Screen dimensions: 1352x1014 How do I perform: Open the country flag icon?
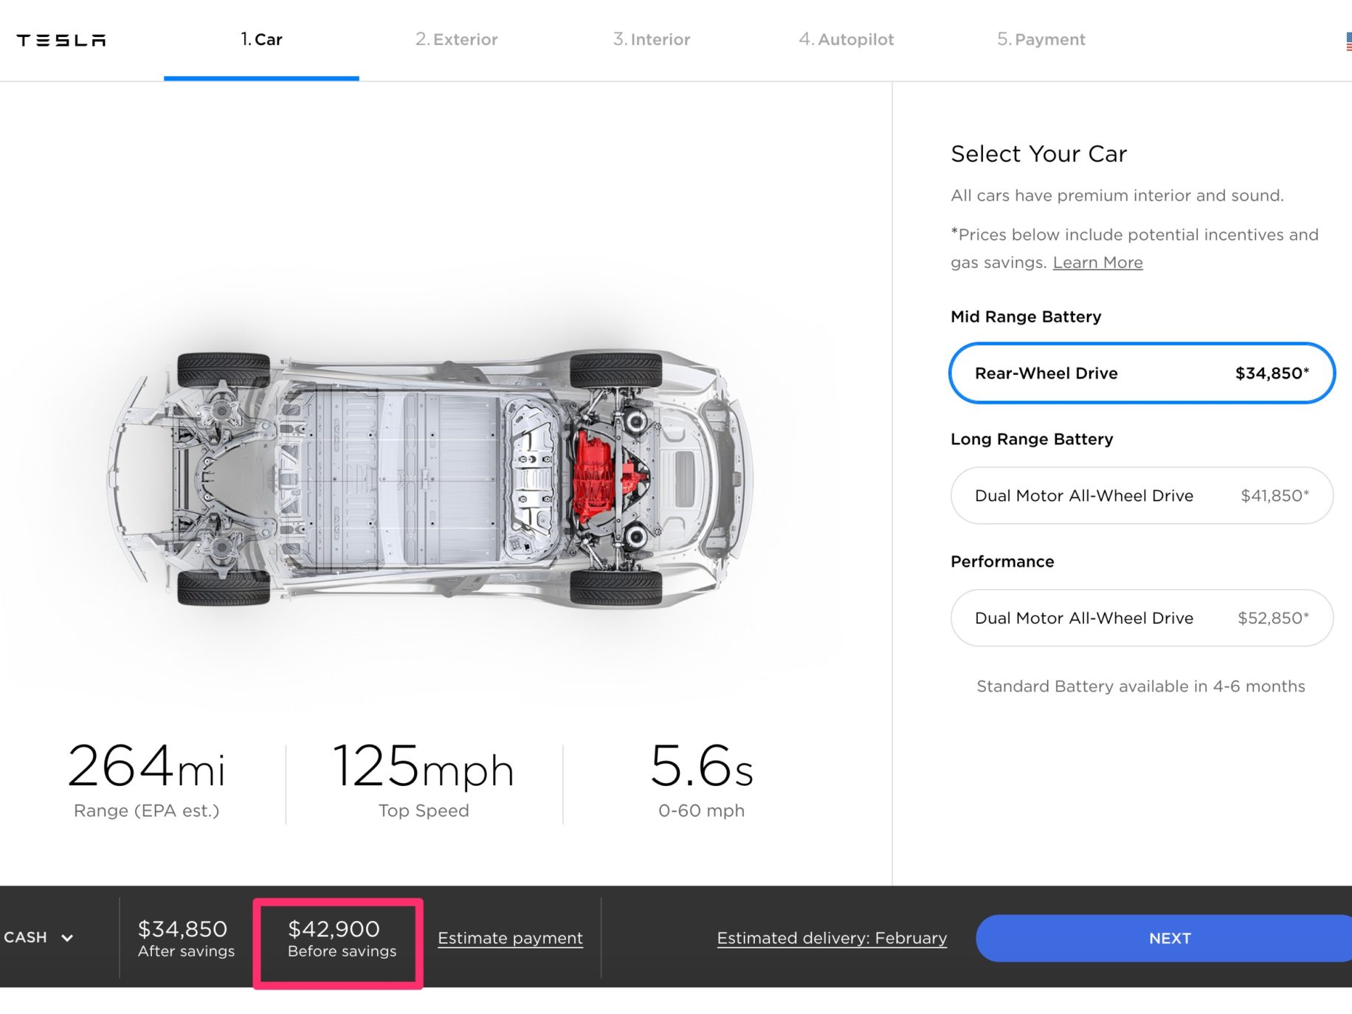[x=1348, y=41]
